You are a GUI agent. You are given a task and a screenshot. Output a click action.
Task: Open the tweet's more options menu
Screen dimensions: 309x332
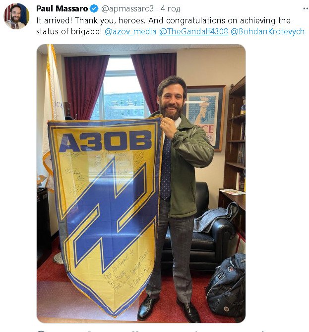pyautogui.click(x=306, y=8)
